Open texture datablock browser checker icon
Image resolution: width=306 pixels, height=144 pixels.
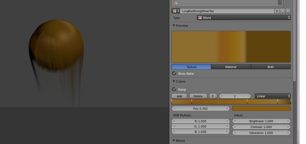click(176, 11)
